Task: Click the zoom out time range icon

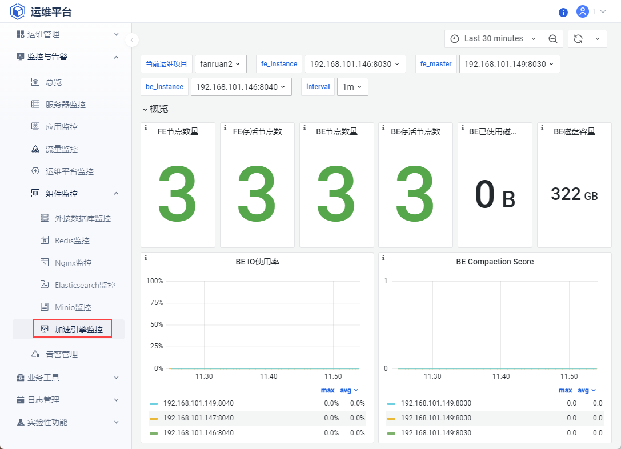Action: (552, 39)
